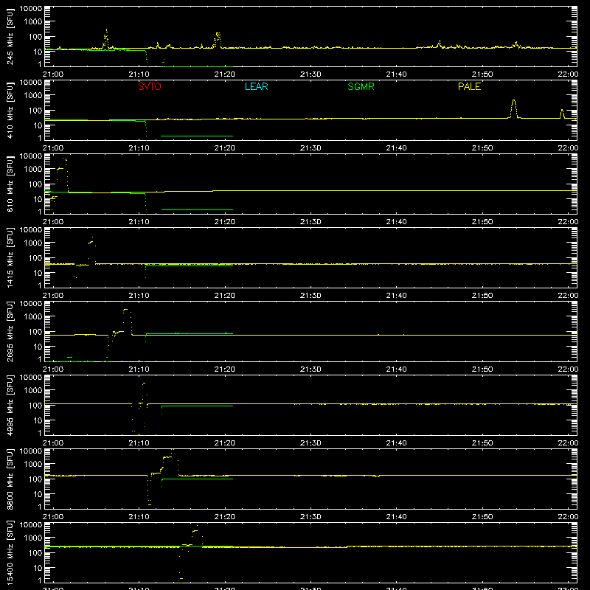Click the 245 MHz [SFU] axis title
The height and width of the screenshot is (590, 590).
tap(10, 37)
